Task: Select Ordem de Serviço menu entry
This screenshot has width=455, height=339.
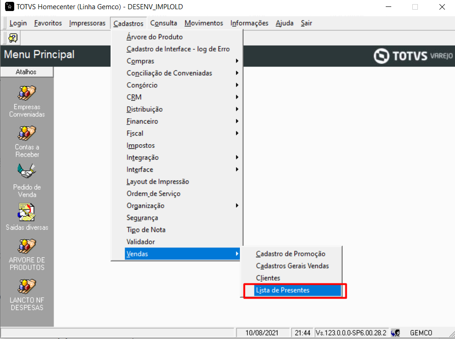Action: click(x=183, y=194)
